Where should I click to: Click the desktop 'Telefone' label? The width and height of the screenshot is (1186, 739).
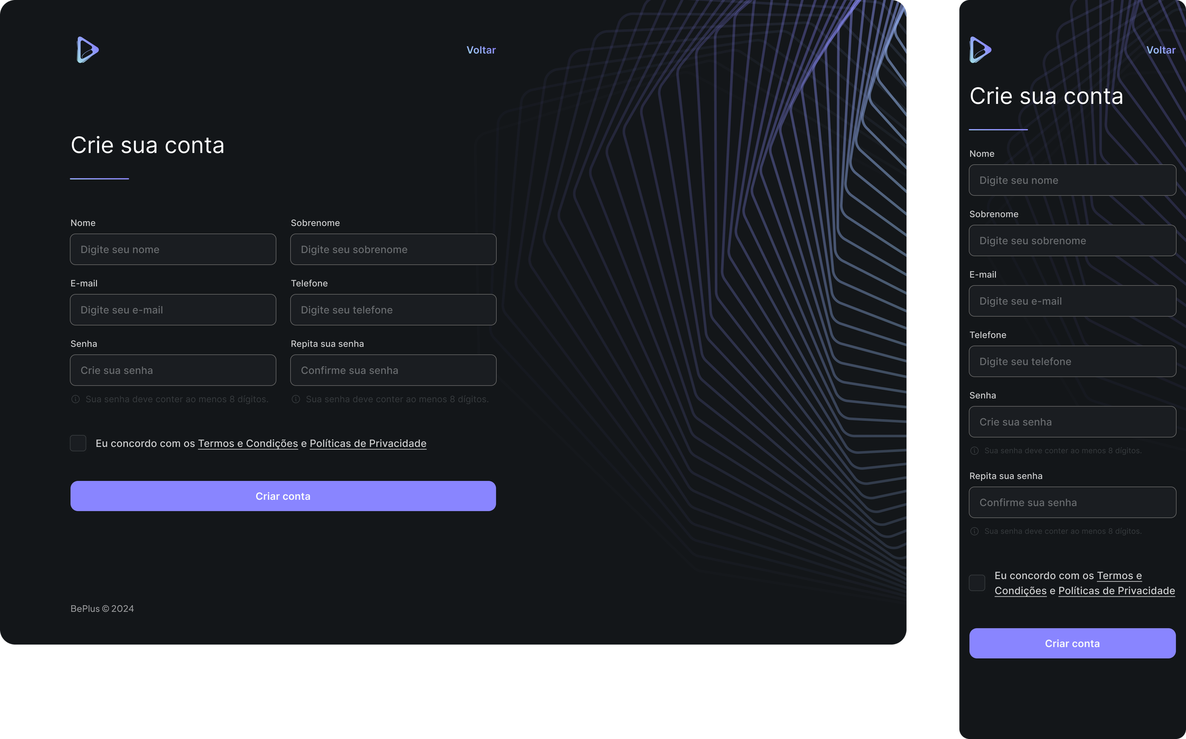coord(309,284)
